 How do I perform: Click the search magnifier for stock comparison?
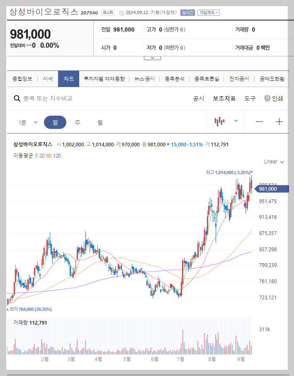[17, 98]
